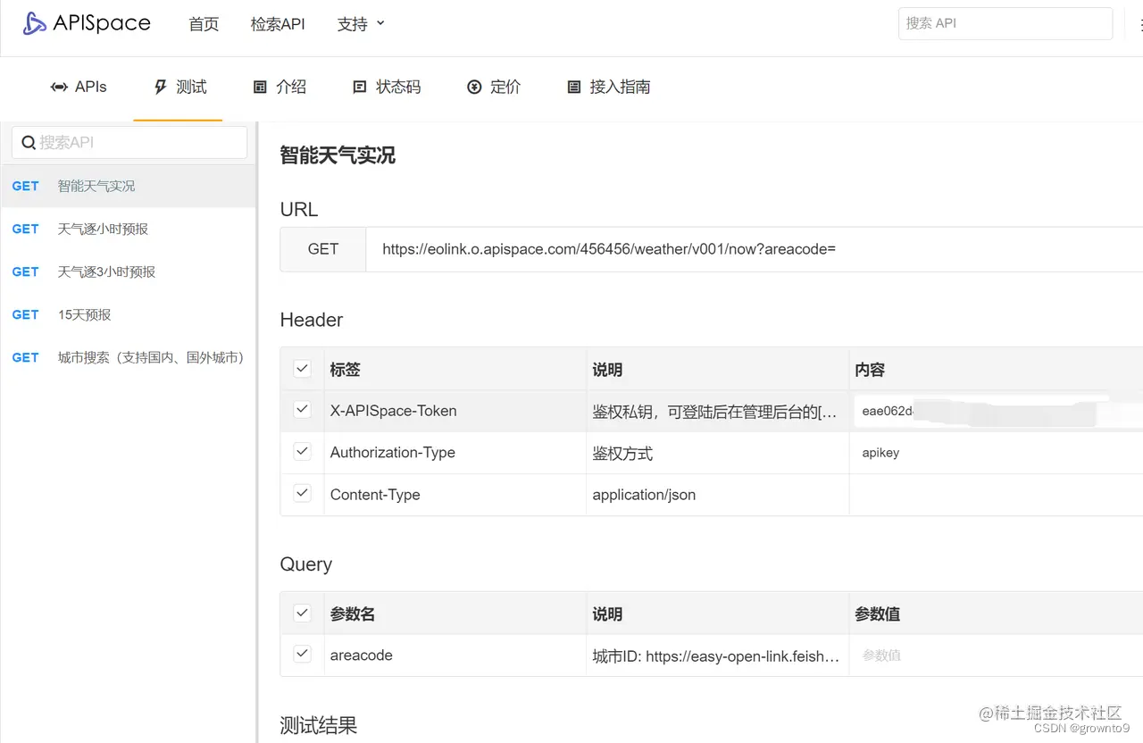Select the 天气逐3小时预报 API
Screen dimensions: 1143x743
(128, 271)
